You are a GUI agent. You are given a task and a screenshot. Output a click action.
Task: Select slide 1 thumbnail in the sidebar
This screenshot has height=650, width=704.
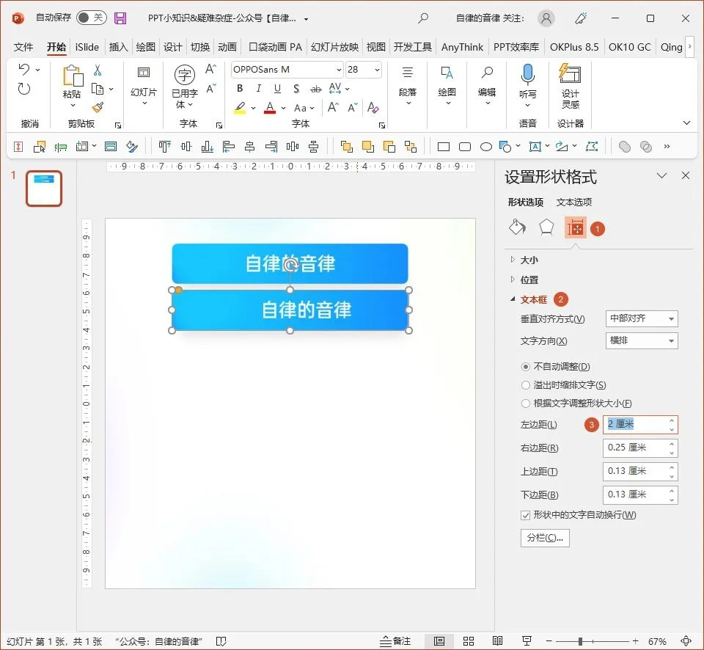tap(43, 188)
